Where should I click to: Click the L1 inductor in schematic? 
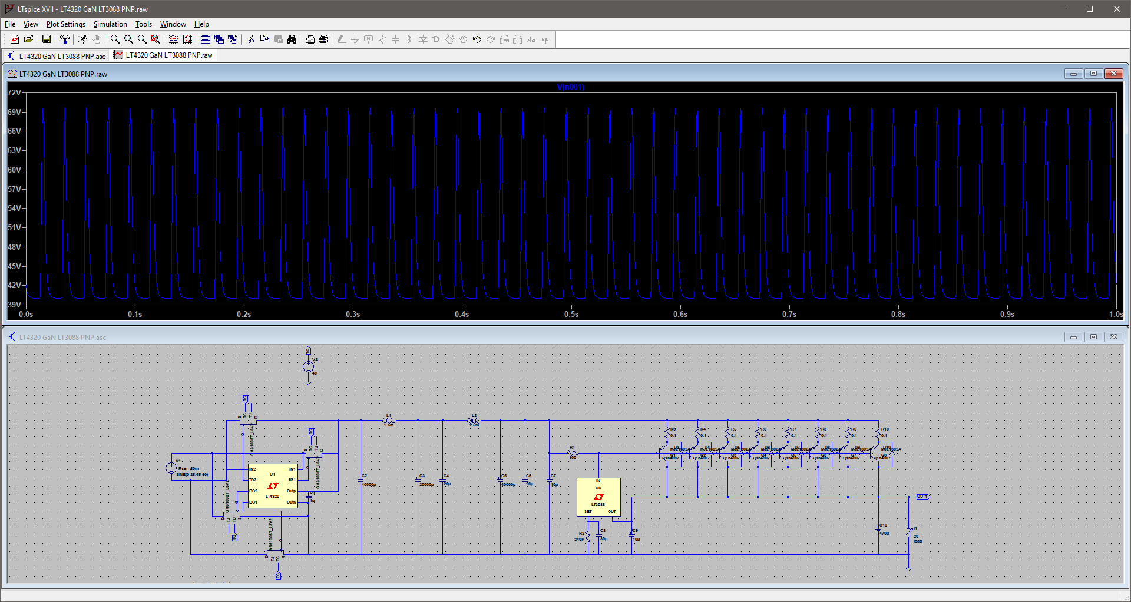[389, 421]
